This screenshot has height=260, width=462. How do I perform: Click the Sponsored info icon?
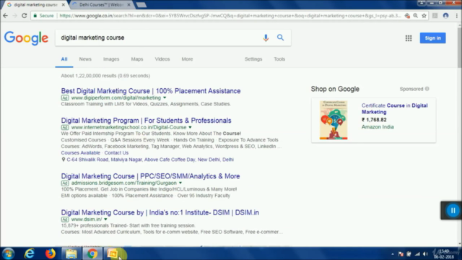pos(427,89)
